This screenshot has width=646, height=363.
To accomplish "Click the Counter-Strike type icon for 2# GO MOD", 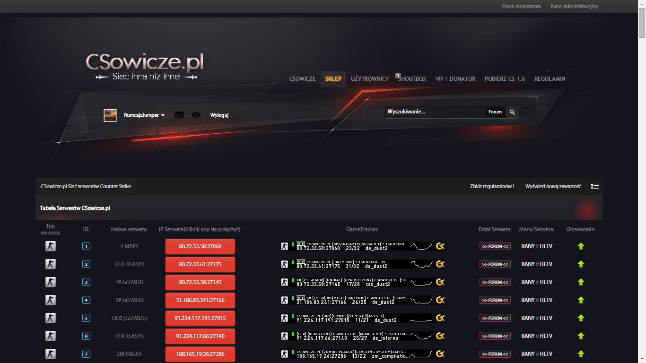I will tap(51, 300).
